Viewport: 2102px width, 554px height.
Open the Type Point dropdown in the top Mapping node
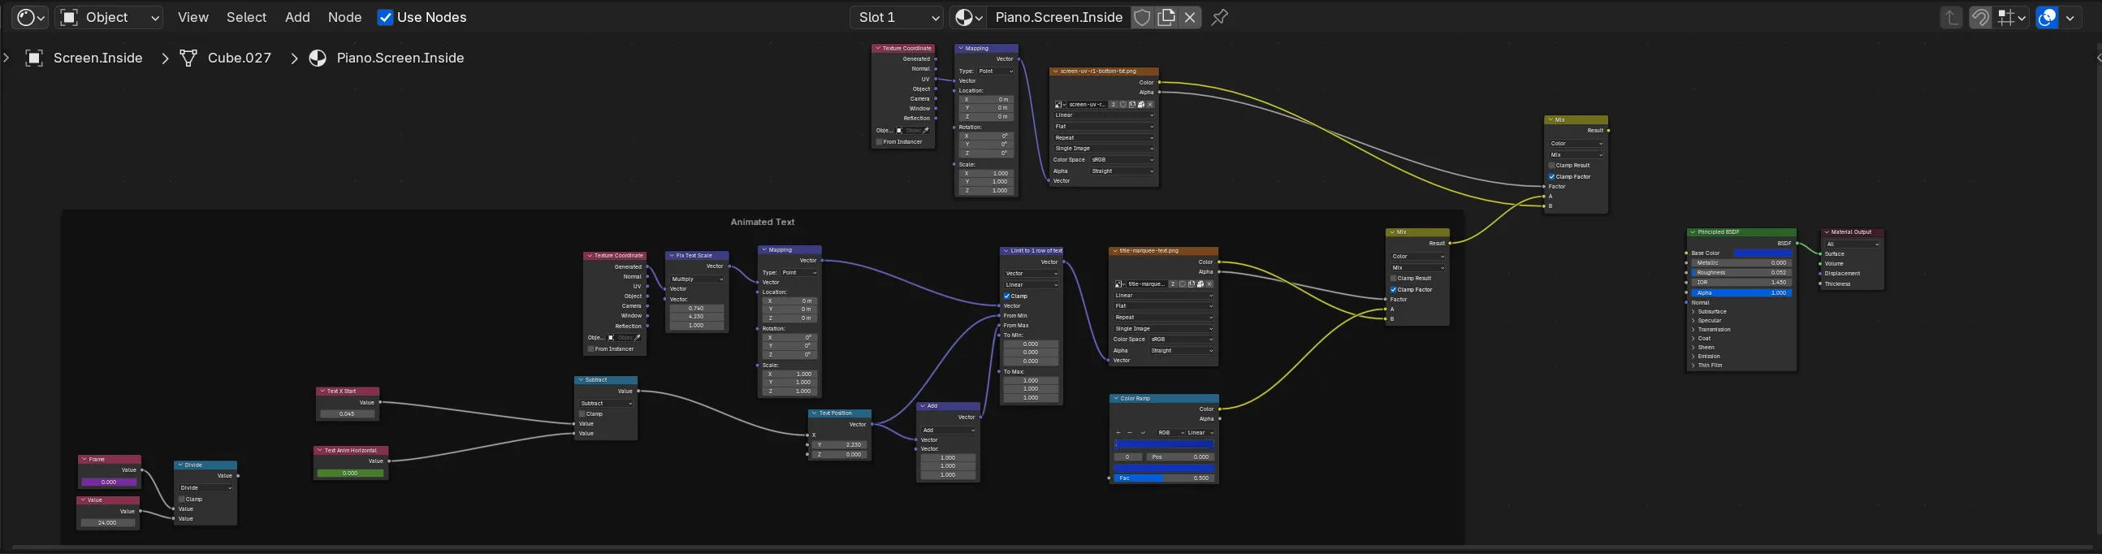[996, 71]
